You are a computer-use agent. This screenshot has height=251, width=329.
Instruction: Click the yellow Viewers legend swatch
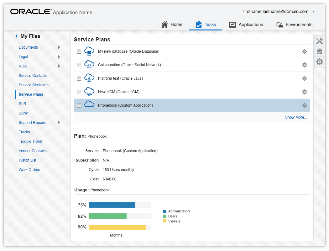tap(165, 221)
